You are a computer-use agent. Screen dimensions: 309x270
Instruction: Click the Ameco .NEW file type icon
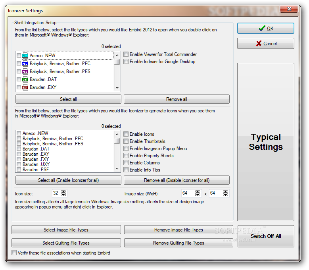point(25,56)
